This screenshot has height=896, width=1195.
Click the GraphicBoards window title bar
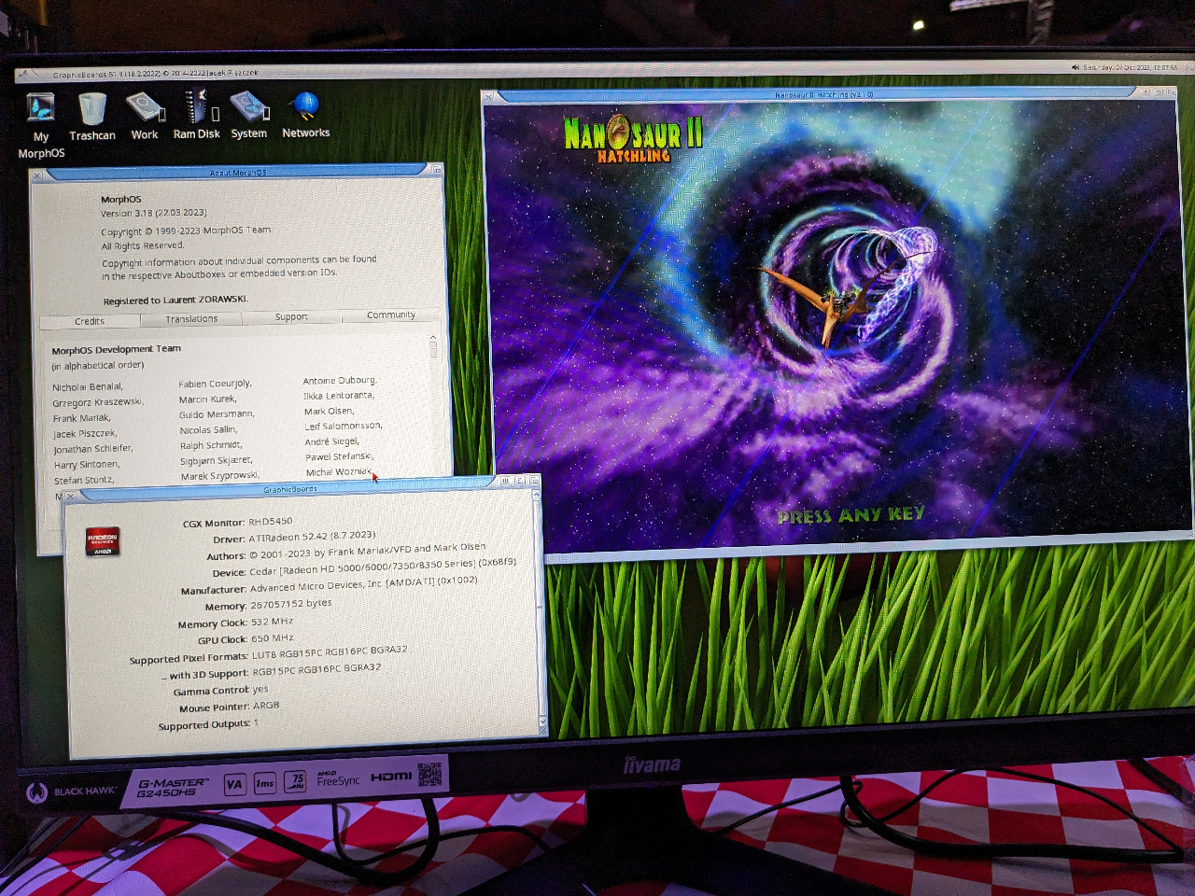click(288, 489)
